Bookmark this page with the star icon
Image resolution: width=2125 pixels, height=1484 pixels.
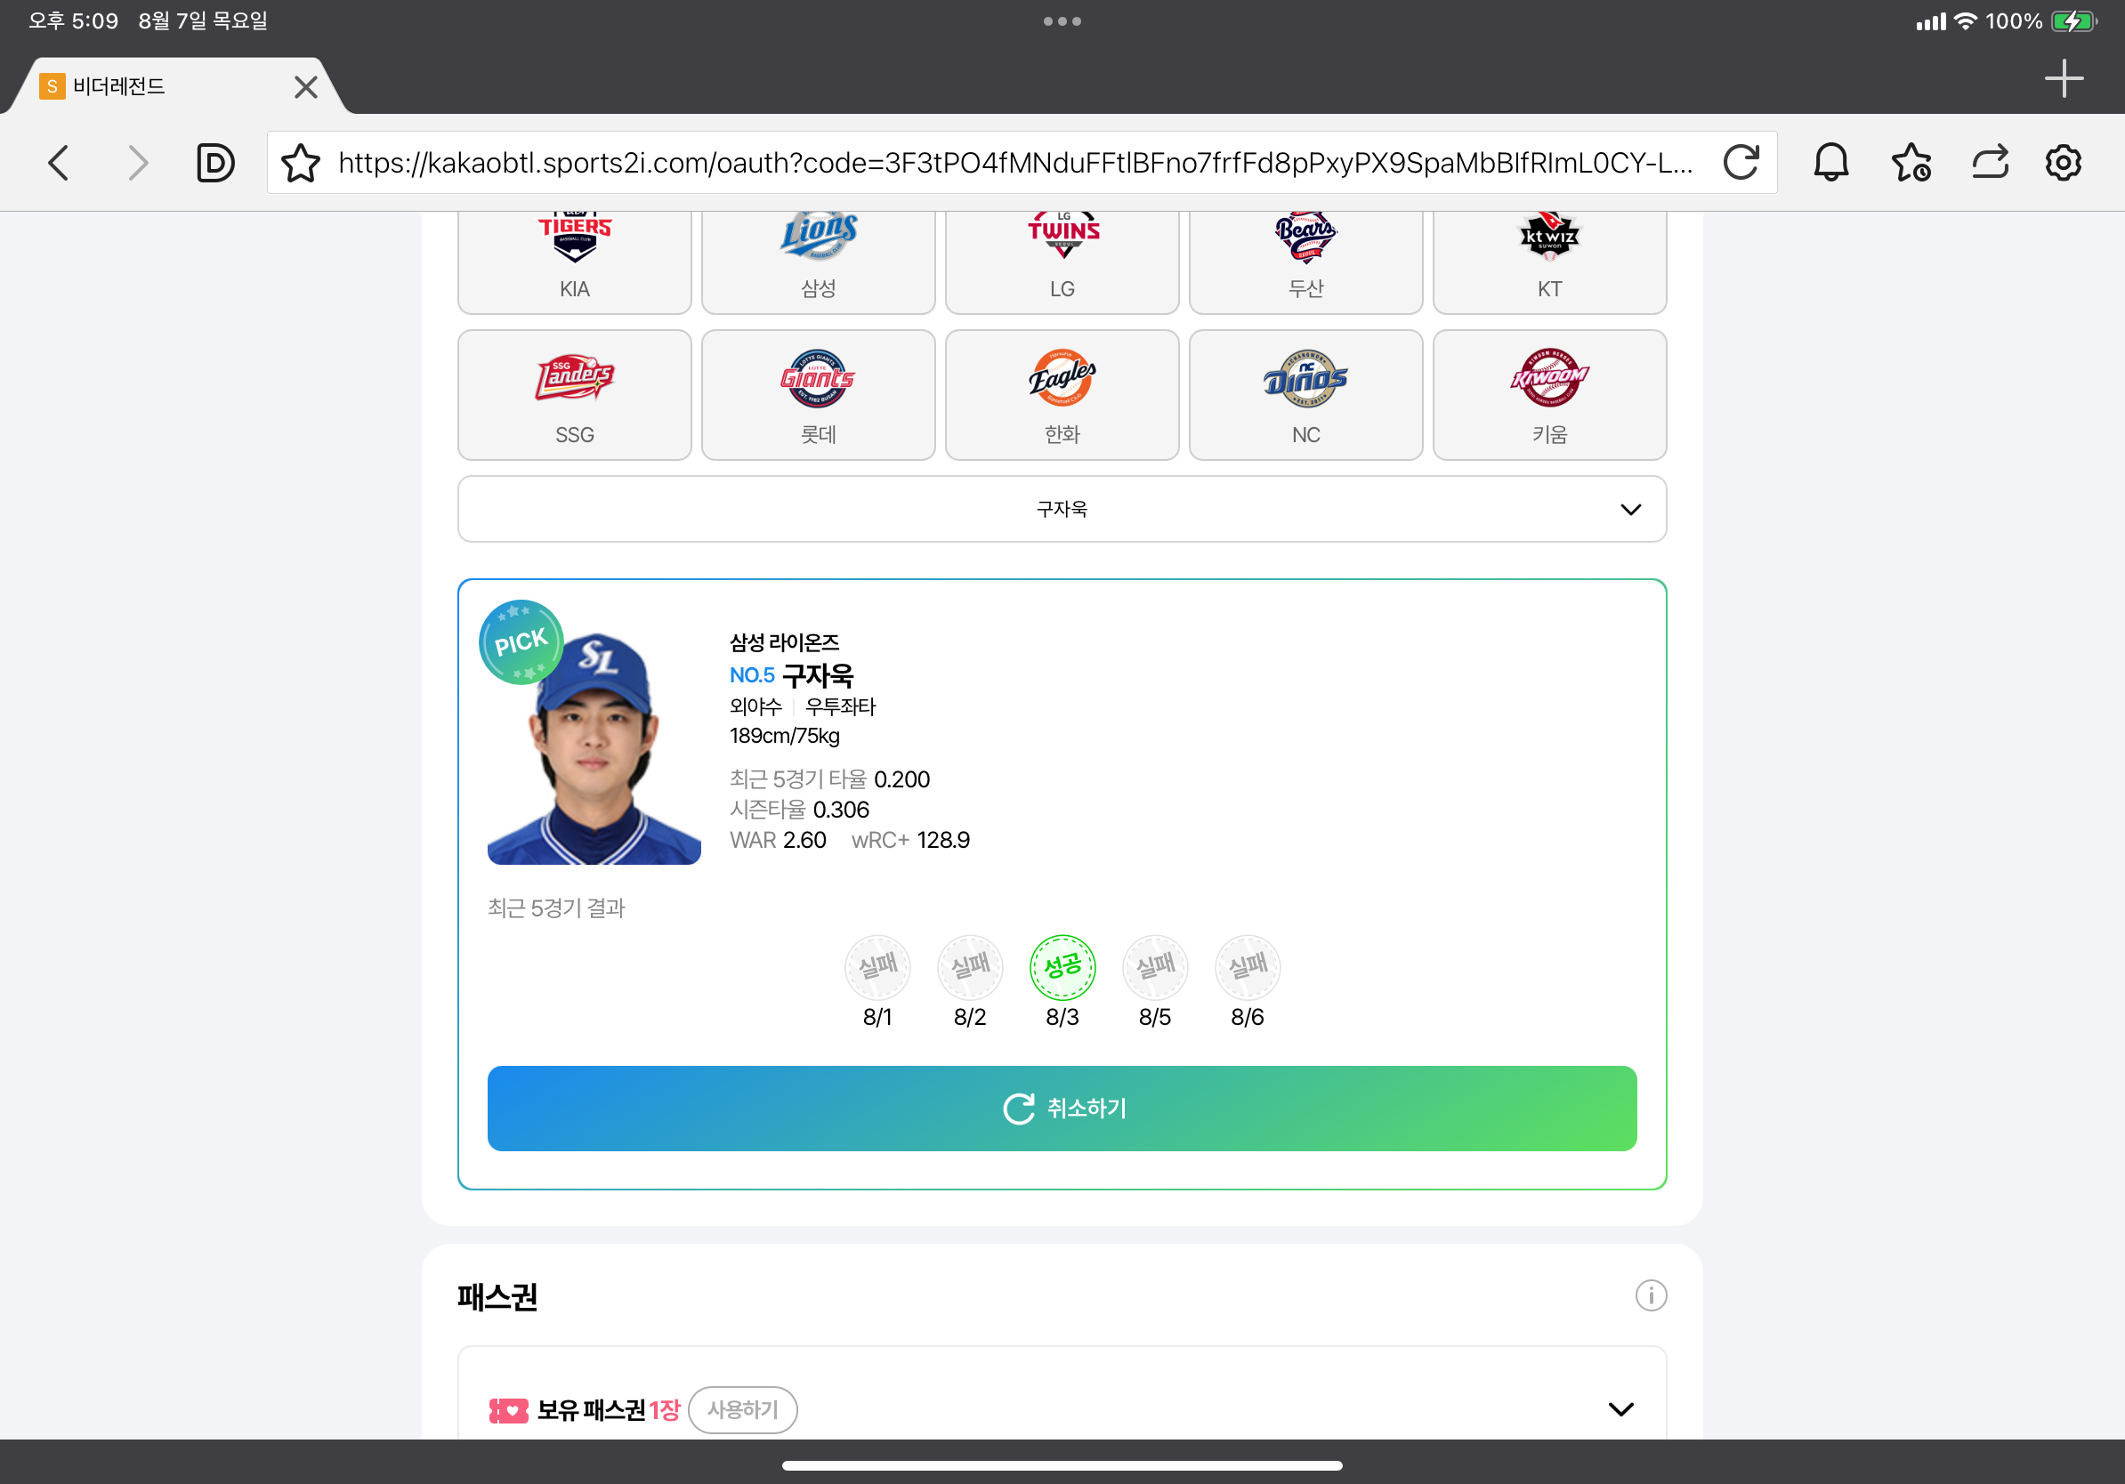(x=301, y=163)
